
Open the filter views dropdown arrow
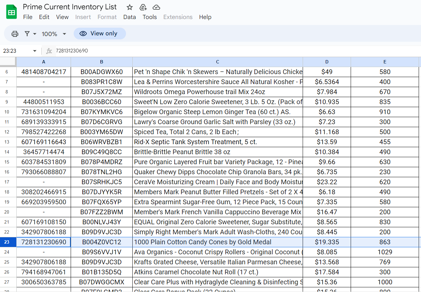(35, 34)
